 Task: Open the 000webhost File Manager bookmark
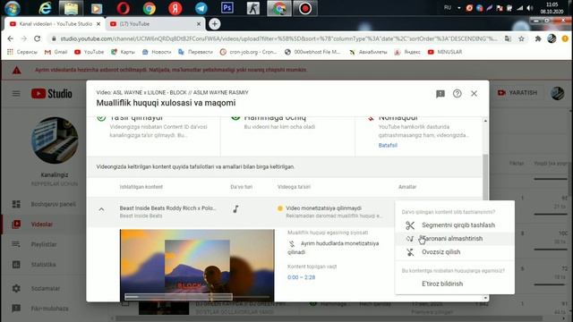coord(312,52)
